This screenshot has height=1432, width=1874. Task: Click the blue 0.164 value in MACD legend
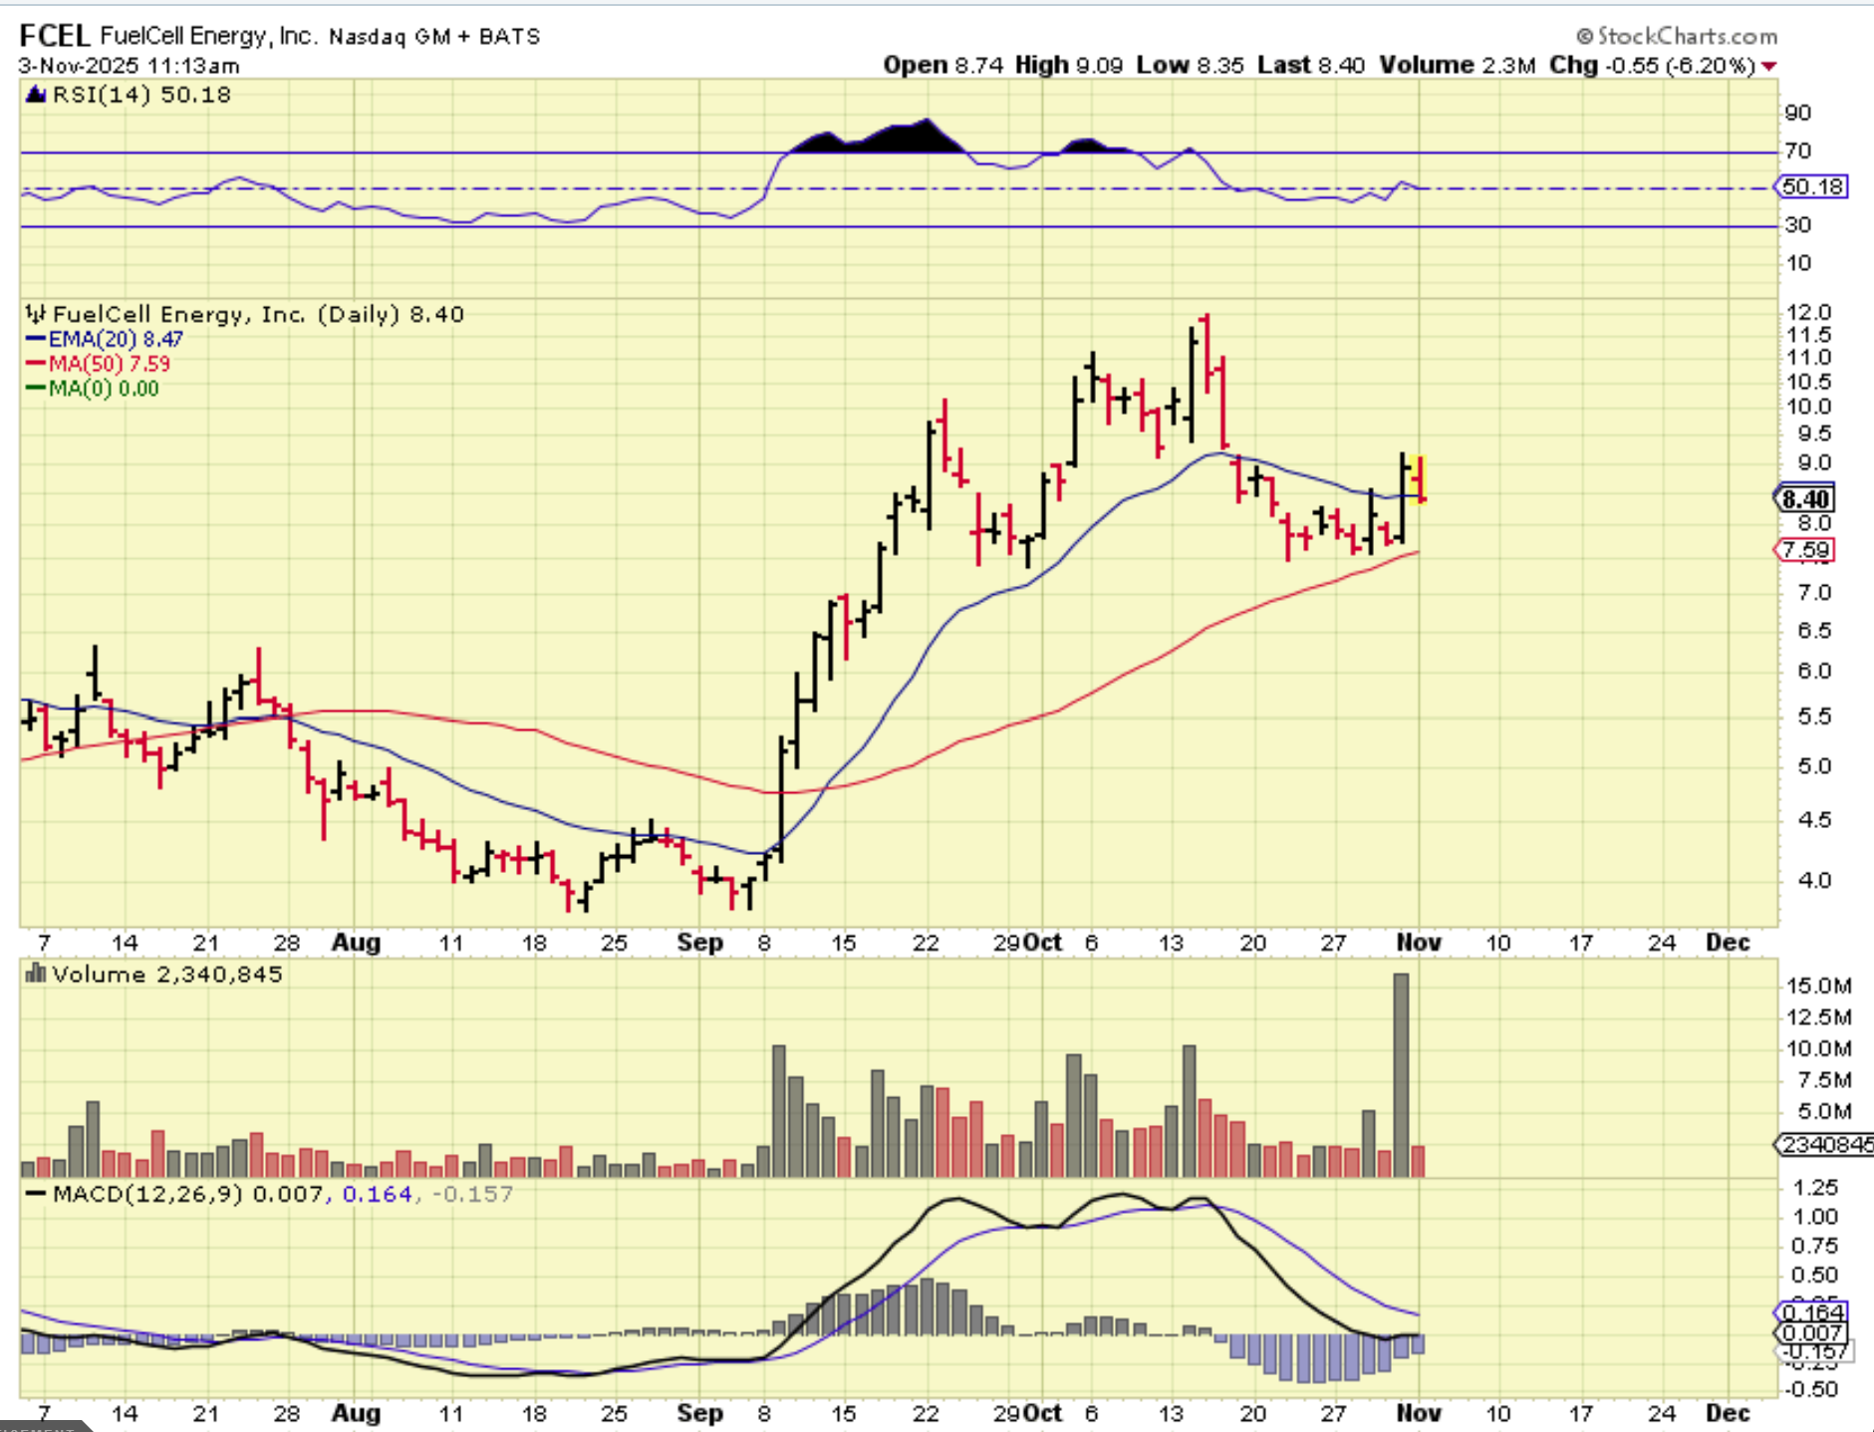click(378, 1194)
